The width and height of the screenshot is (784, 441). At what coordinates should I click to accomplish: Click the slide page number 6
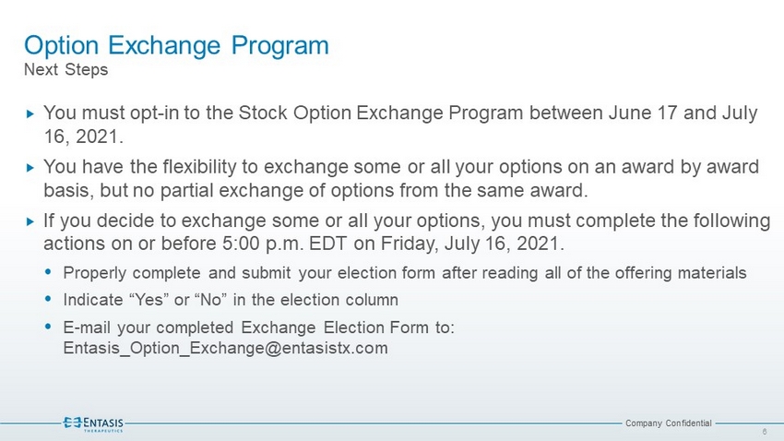pyautogui.click(x=765, y=432)
